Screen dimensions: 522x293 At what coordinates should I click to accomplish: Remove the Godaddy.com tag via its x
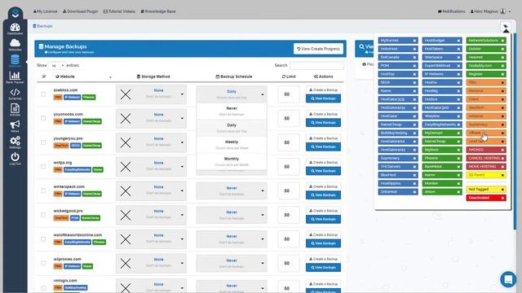click(x=502, y=66)
